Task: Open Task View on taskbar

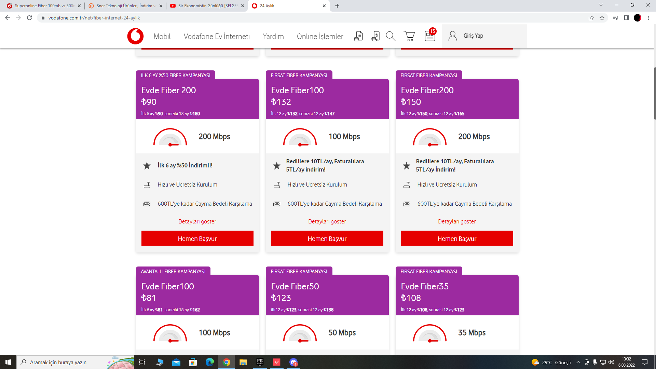Action: (x=142, y=362)
